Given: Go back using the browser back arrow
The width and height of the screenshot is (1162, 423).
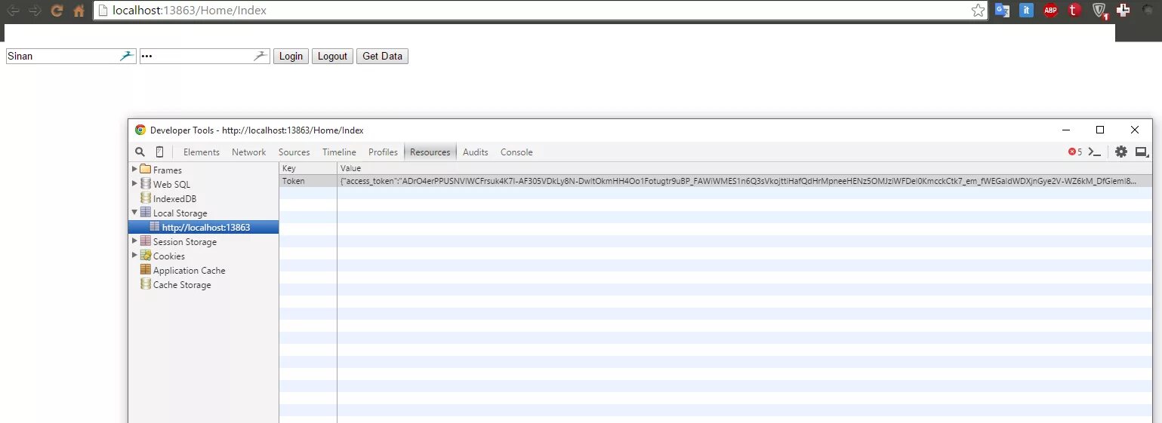Looking at the screenshot, I should pos(13,11).
